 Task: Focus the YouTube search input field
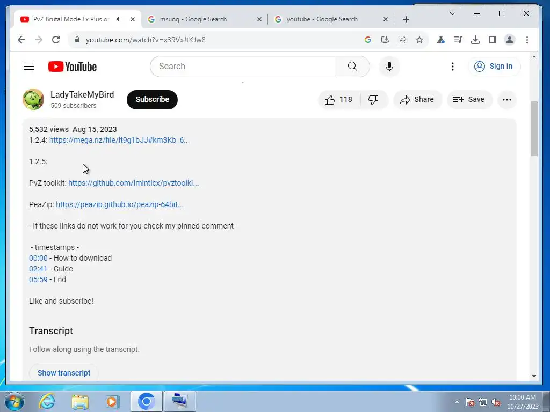[x=243, y=66]
